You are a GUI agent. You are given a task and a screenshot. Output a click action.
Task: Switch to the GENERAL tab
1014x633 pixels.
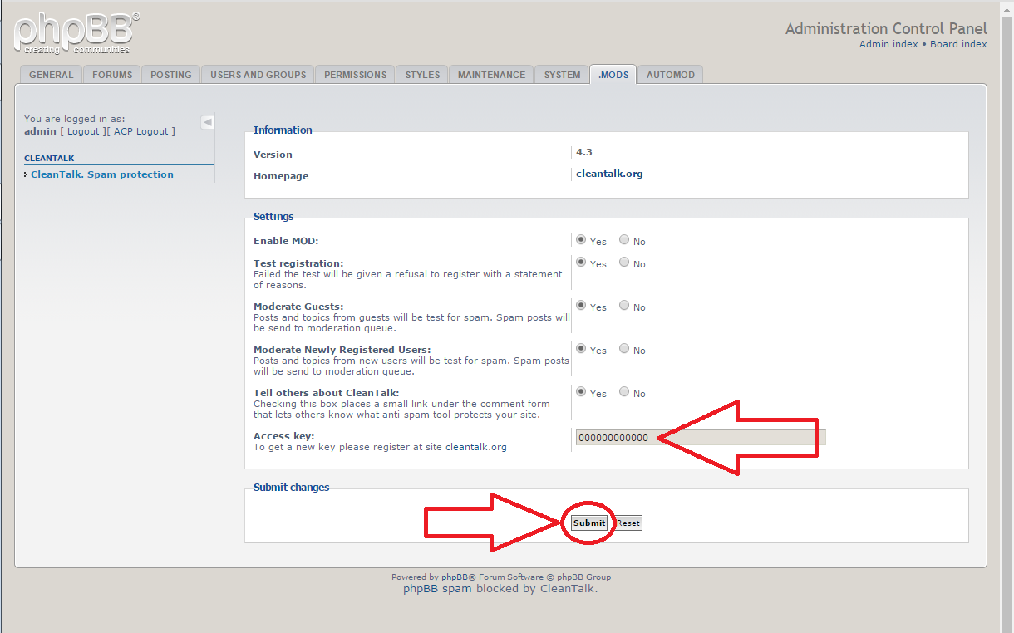pos(51,74)
